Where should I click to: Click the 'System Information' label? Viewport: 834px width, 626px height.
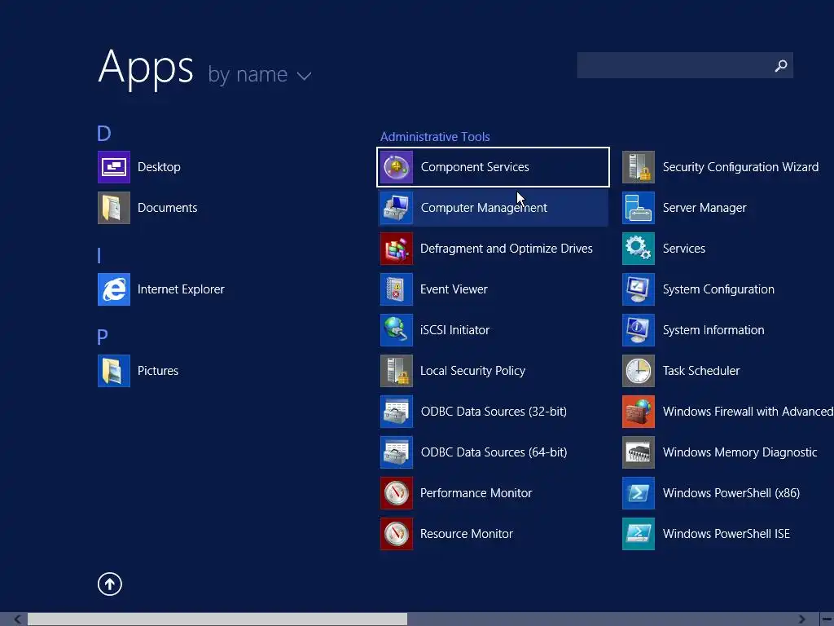coord(713,331)
